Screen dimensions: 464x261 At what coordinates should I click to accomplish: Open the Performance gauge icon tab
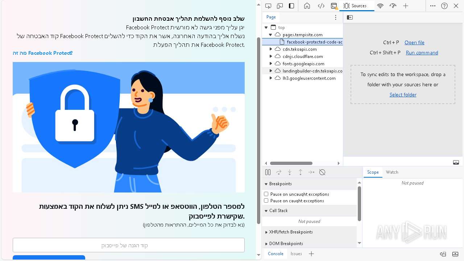pos(393,6)
